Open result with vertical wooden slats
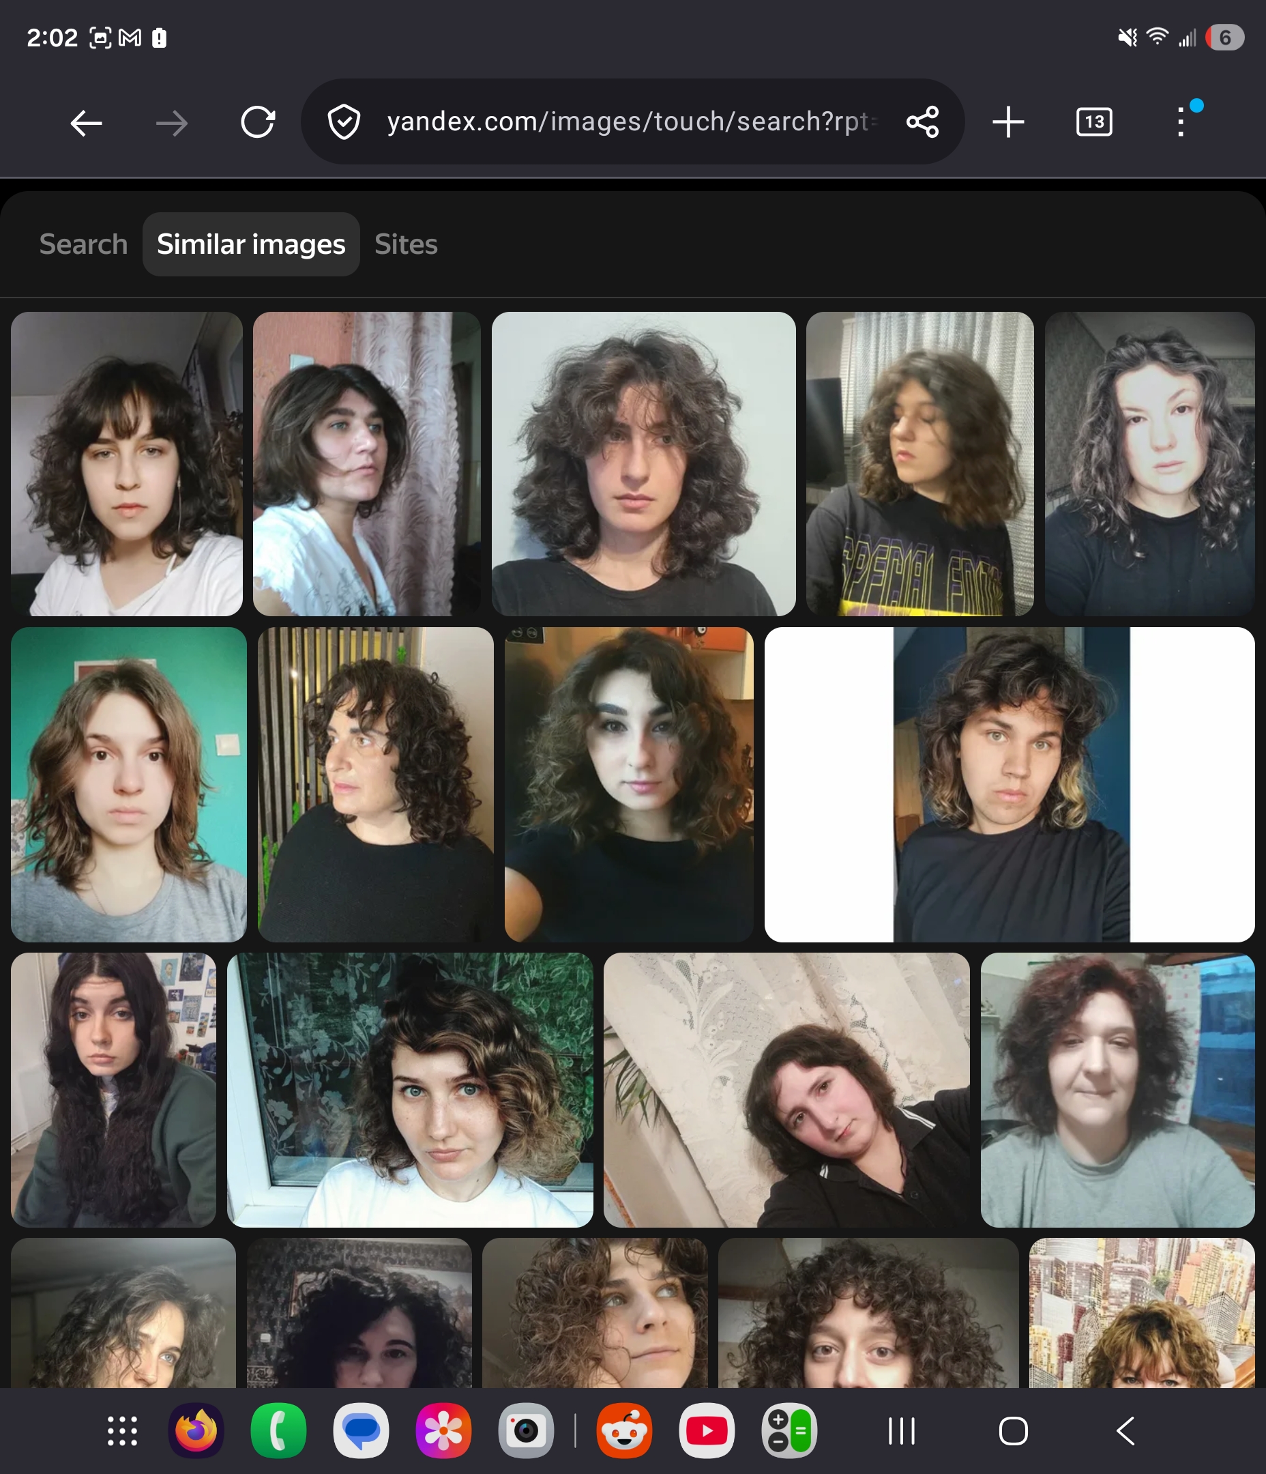 coord(376,785)
